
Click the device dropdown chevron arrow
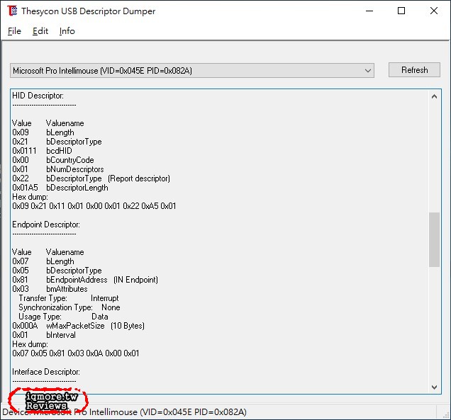[x=367, y=71]
